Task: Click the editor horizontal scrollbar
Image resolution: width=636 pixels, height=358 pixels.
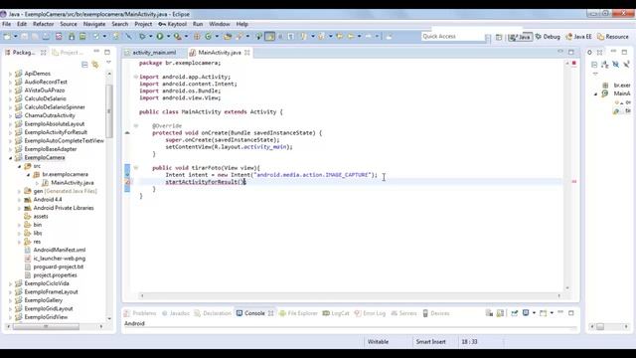Action: pos(350,296)
